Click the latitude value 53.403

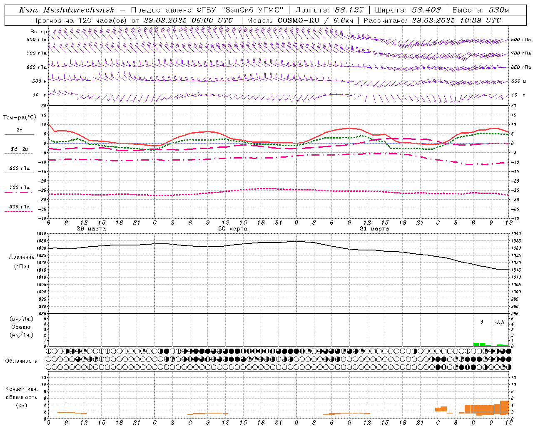(426, 10)
